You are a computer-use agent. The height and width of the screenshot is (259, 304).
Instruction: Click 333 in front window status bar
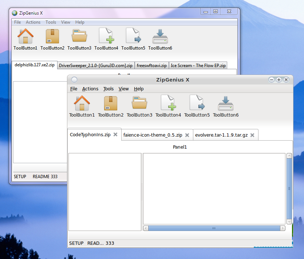110,243
